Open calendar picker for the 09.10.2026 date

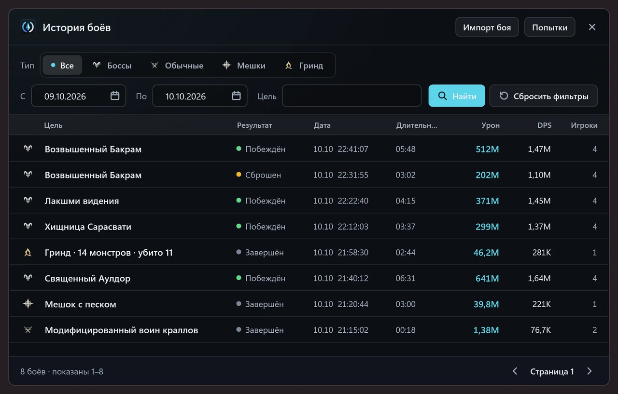(115, 96)
